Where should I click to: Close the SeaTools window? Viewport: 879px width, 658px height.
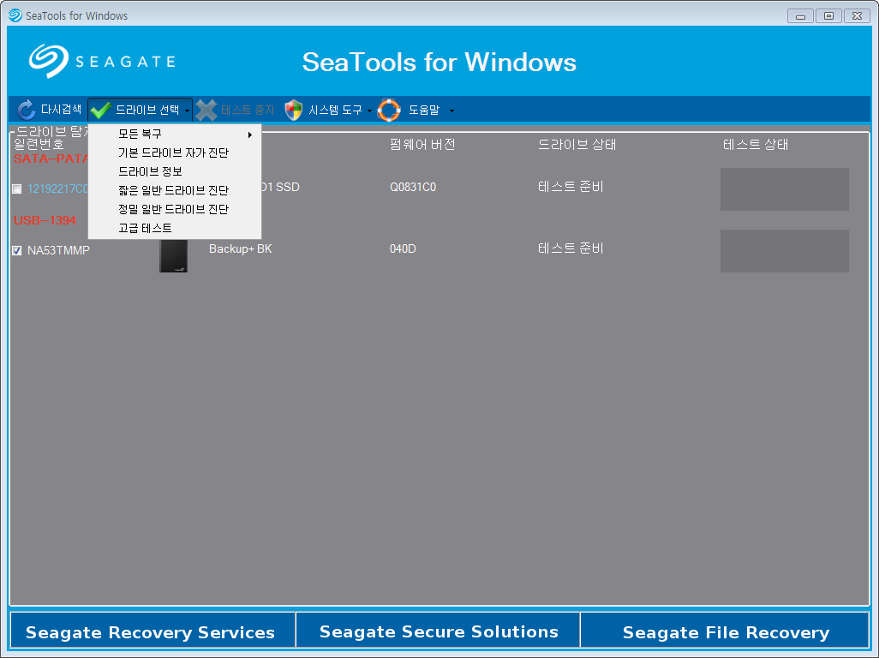857,16
